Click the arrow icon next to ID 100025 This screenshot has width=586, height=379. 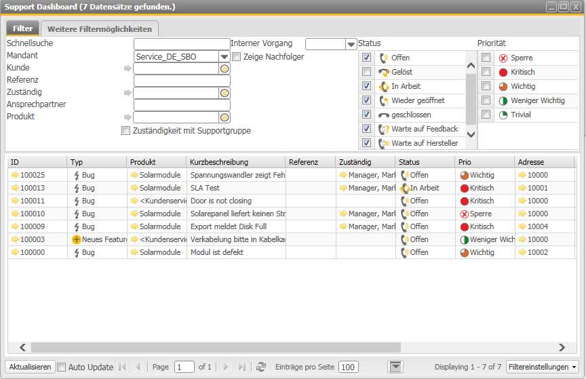(x=15, y=175)
